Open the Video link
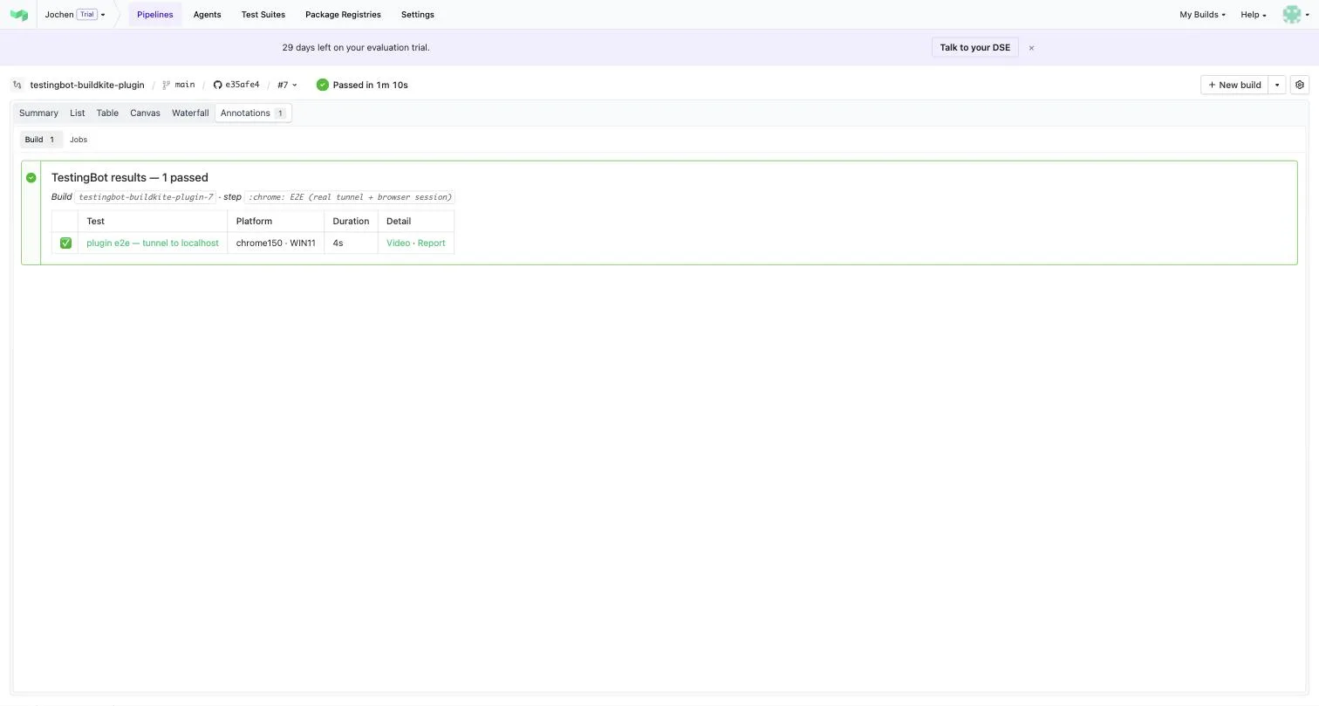 click(x=398, y=243)
